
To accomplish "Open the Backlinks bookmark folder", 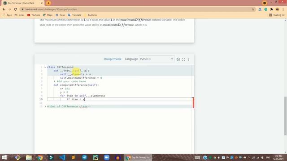I will point(91,15).
